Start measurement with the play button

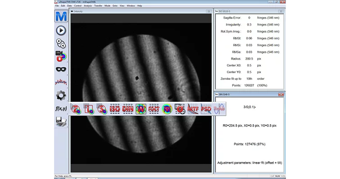(61, 31)
